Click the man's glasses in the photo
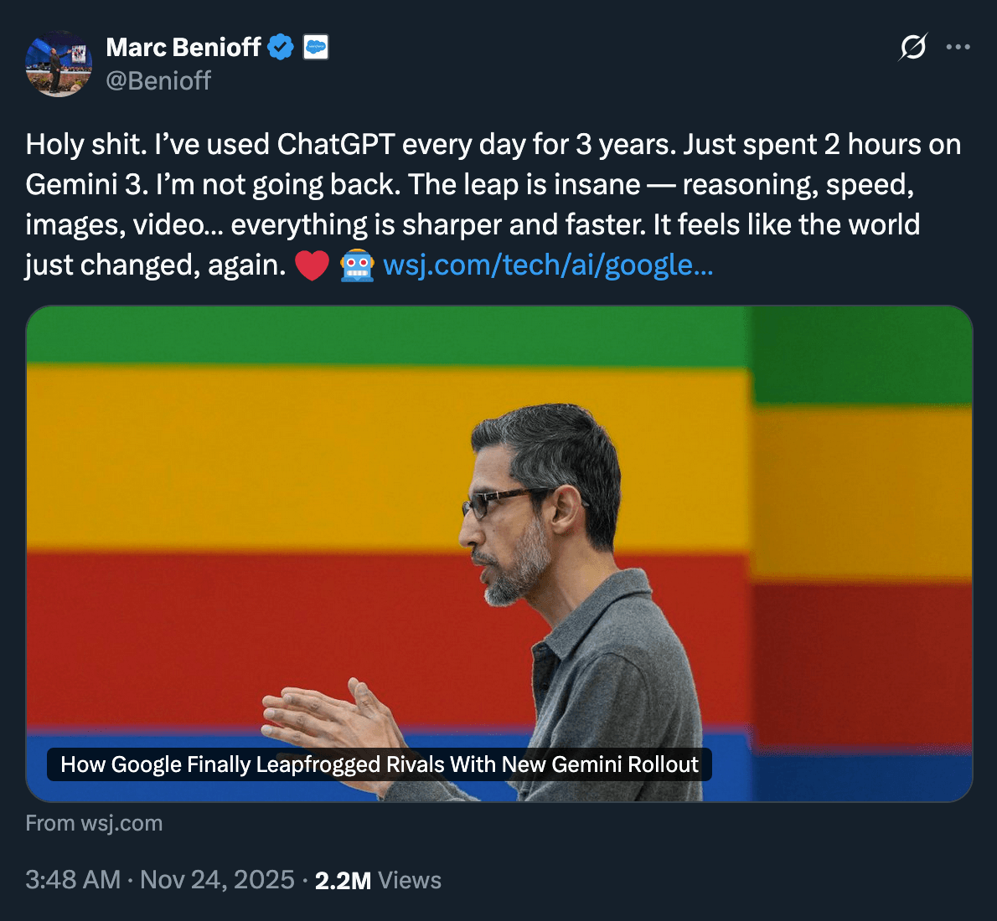997x921 pixels. 503,501
